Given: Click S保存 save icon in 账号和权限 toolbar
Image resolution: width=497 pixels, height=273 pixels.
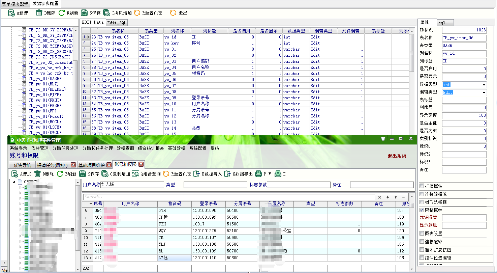Looking at the screenshot, I should [x=83, y=174].
